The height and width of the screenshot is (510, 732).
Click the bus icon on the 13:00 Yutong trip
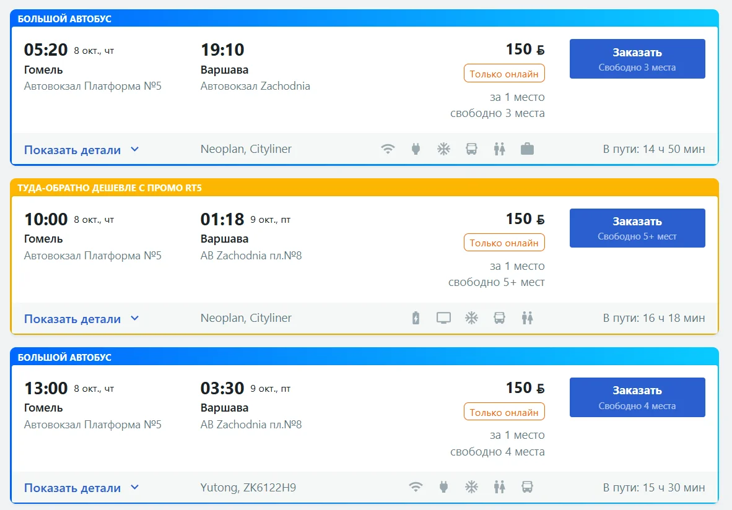coord(527,487)
